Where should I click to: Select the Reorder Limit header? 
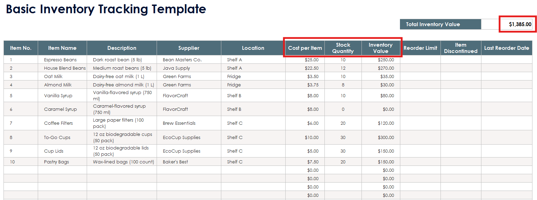420,48
